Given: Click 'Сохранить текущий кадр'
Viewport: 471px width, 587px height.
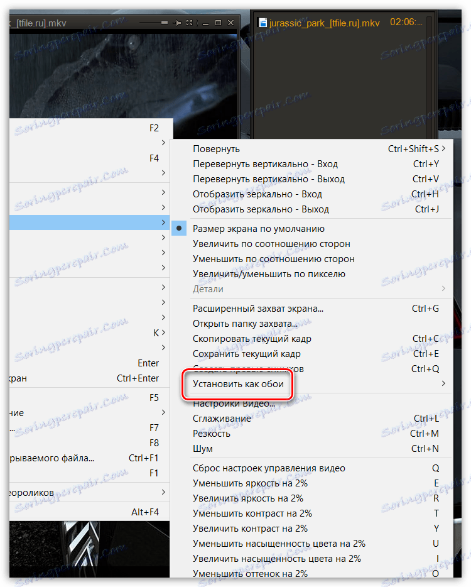Looking at the screenshot, I should 311,354.
